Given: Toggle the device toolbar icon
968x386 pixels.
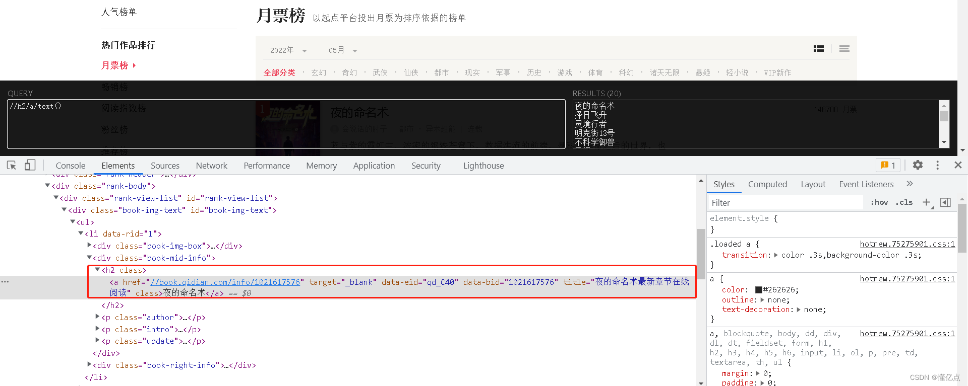Looking at the screenshot, I should (30, 165).
